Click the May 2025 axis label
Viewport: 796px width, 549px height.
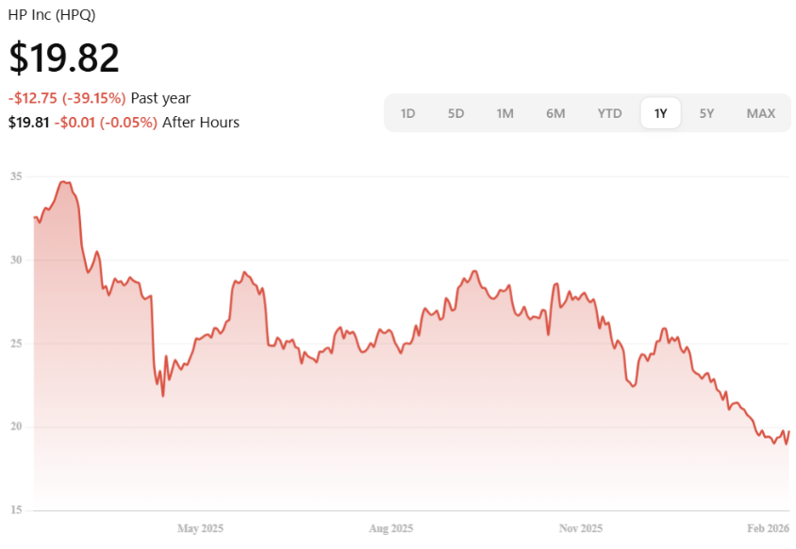[x=200, y=528]
